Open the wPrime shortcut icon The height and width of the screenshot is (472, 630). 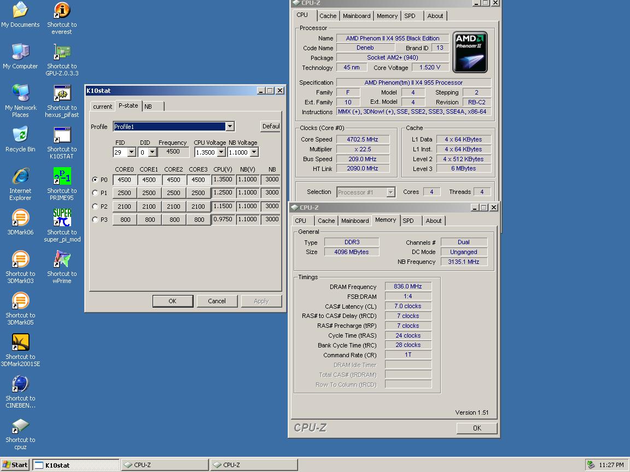tap(62, 260)
